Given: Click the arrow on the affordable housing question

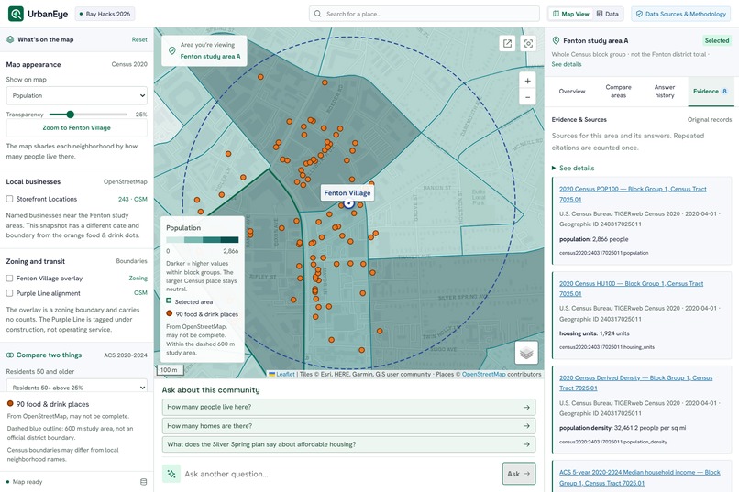Looking at the screenshot, I should (526, 444).
